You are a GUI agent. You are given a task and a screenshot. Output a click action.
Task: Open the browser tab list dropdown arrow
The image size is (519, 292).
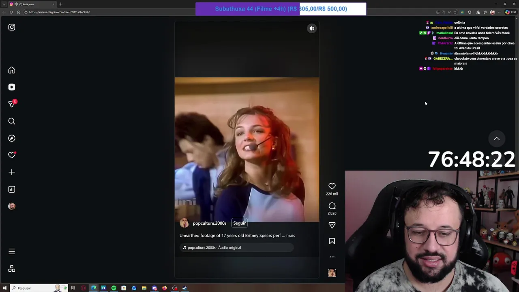click(x=4, y=4)
